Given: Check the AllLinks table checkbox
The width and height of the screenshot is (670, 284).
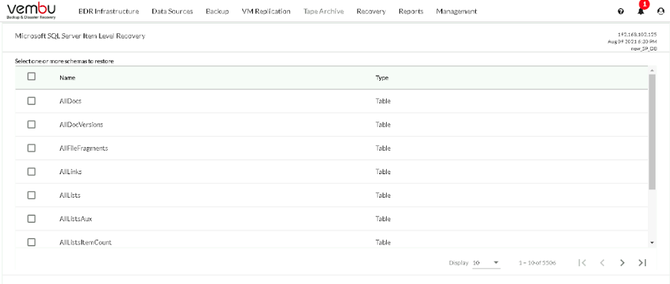Looking at the screenshot, I should (31, 171).
